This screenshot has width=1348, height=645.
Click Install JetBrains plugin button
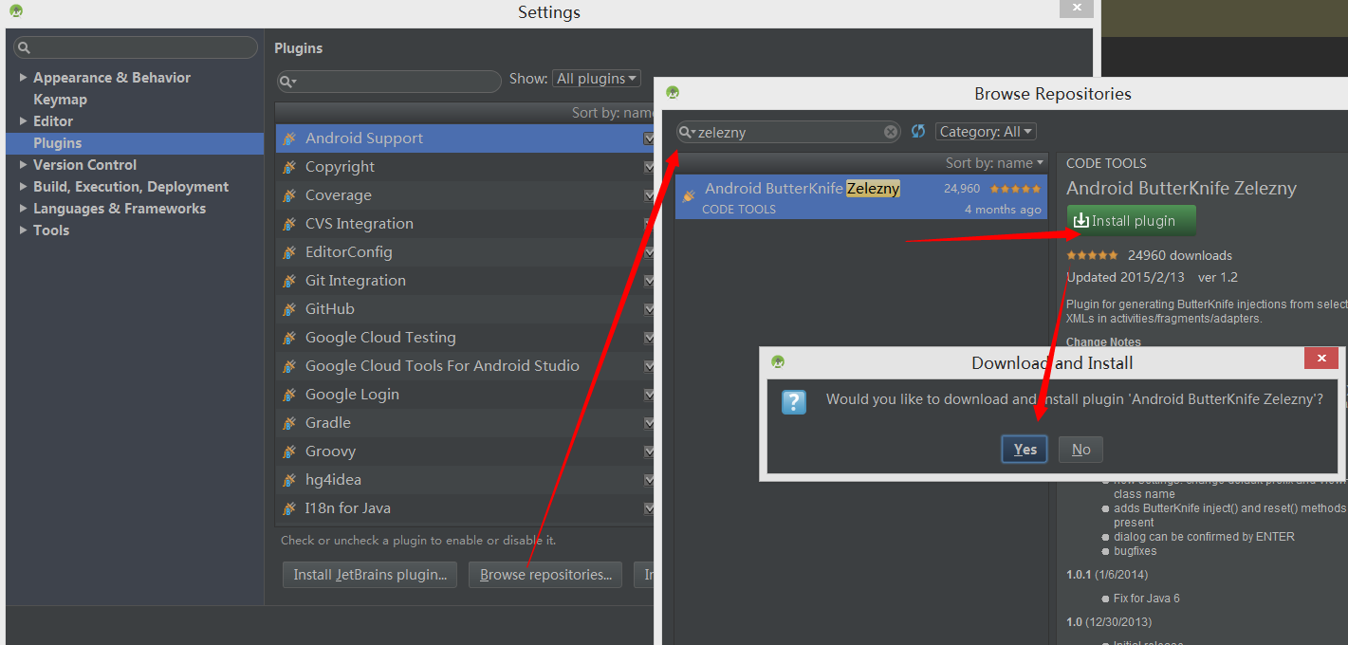point(370,575)
